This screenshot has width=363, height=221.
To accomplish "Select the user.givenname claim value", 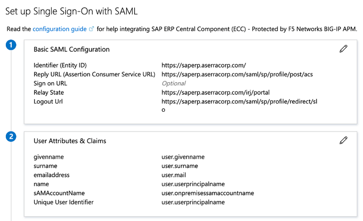I will point(183,157).
